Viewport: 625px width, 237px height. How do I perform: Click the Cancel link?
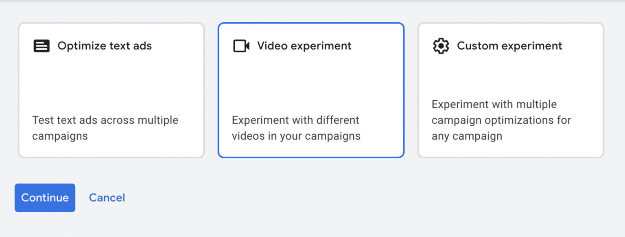point(107,198)
